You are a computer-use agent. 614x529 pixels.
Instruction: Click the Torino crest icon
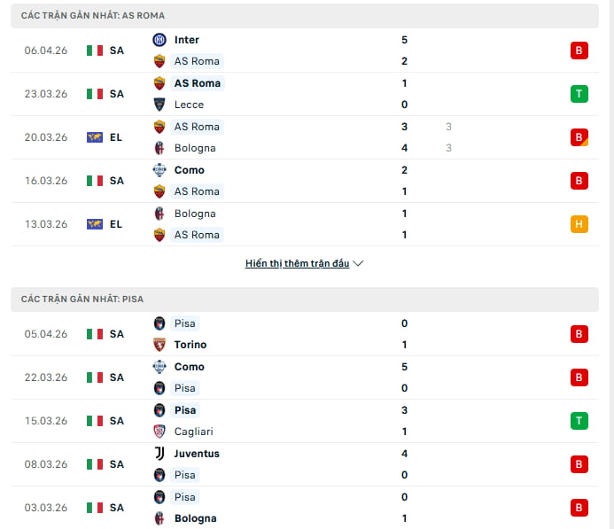159,345
